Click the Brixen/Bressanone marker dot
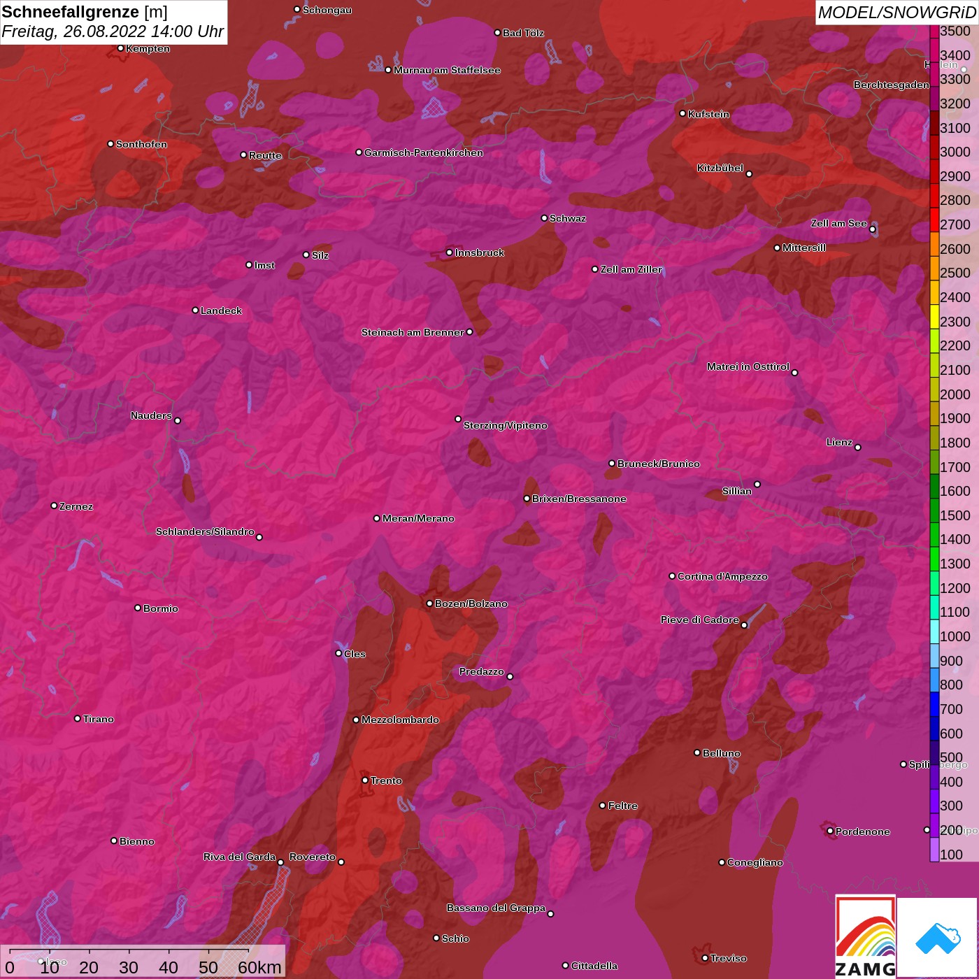979x979 pixels. tap(527, 499)
